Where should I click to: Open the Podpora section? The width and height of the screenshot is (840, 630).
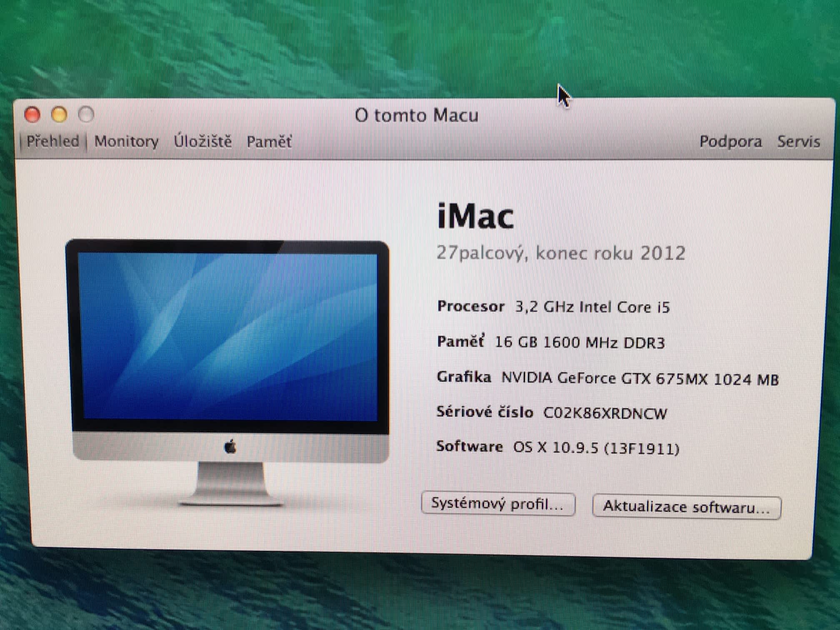click(730, 142)
